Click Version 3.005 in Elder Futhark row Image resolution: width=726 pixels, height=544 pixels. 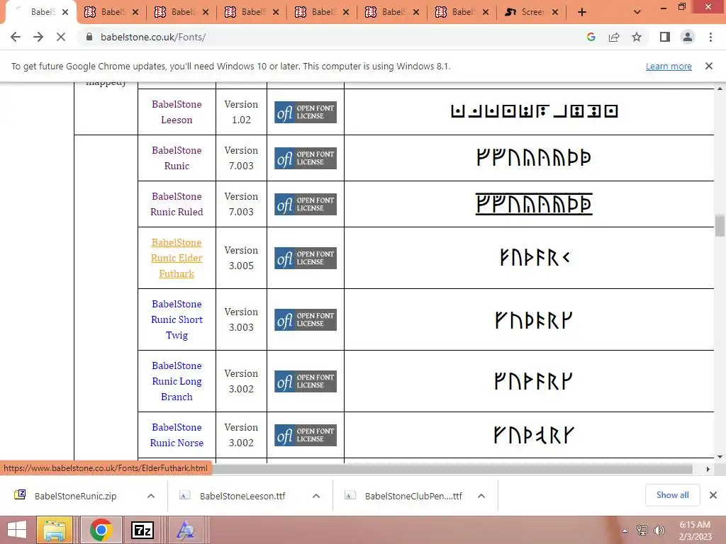[x=241, y=258]
